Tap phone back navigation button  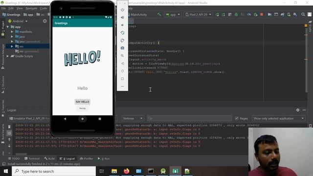click(65, 119)
